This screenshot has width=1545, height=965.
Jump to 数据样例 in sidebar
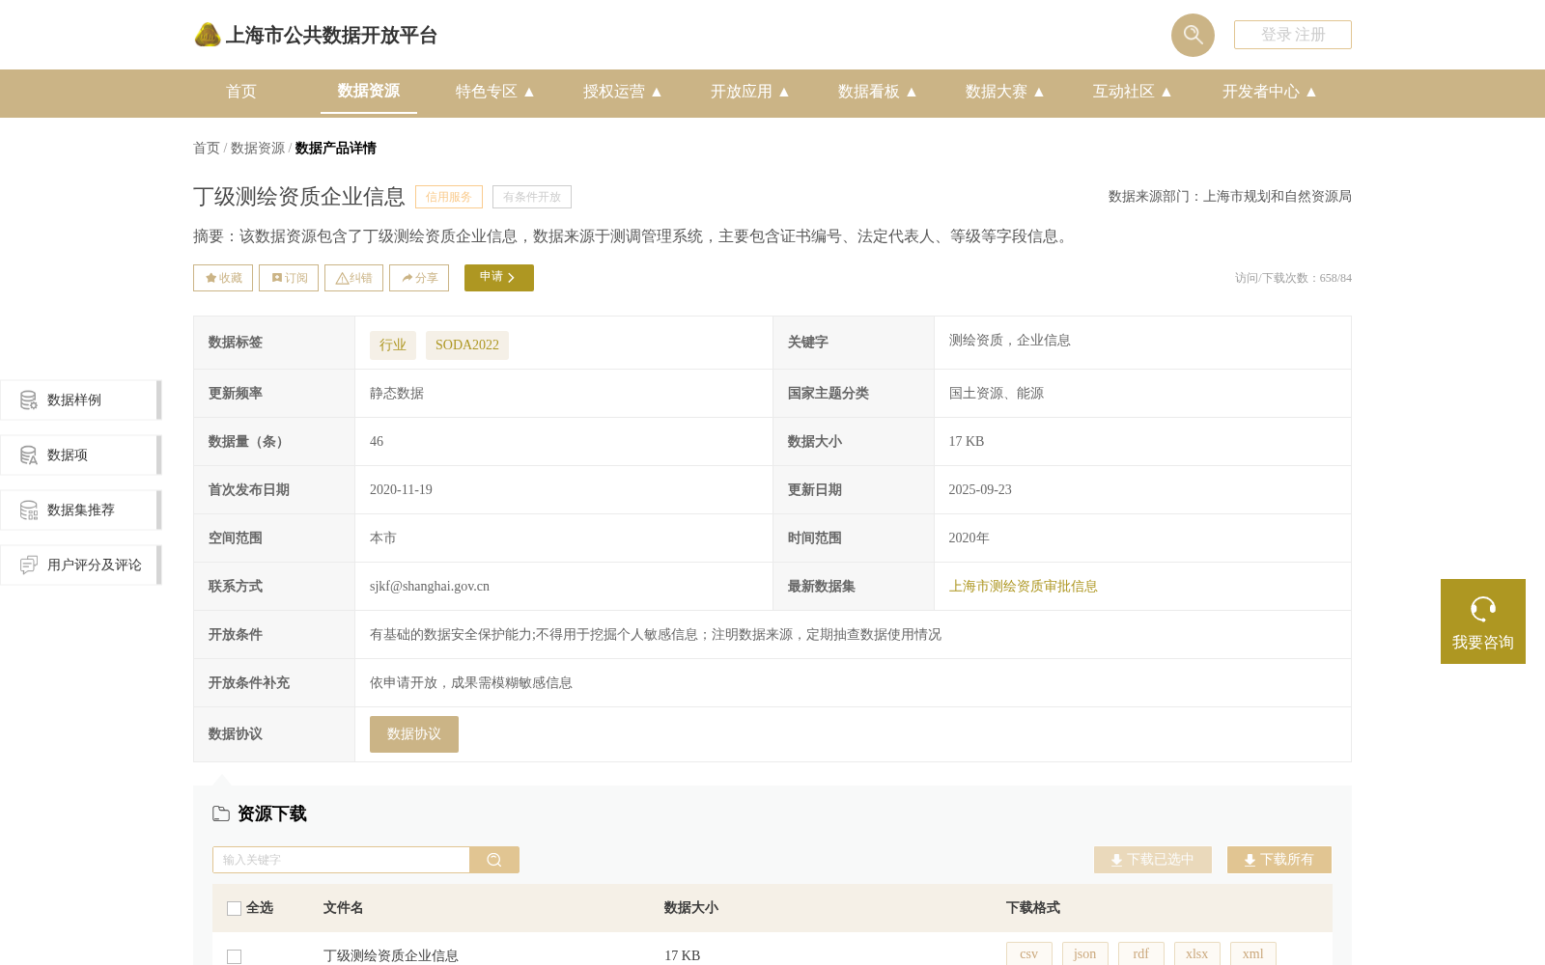point(81,400)
